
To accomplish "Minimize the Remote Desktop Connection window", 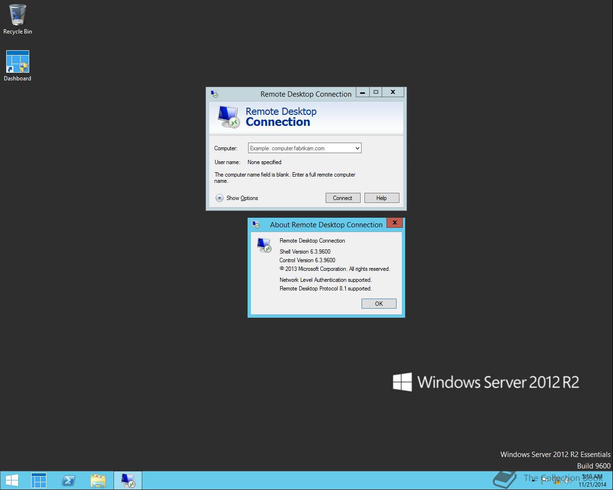I will [x=363, y=92].
